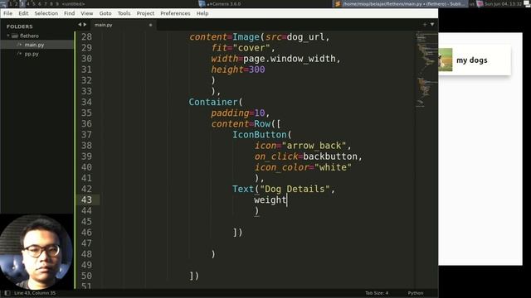Open the Tools menu
Viewport: 531px width, 298px height.
[x=124, y=13]
